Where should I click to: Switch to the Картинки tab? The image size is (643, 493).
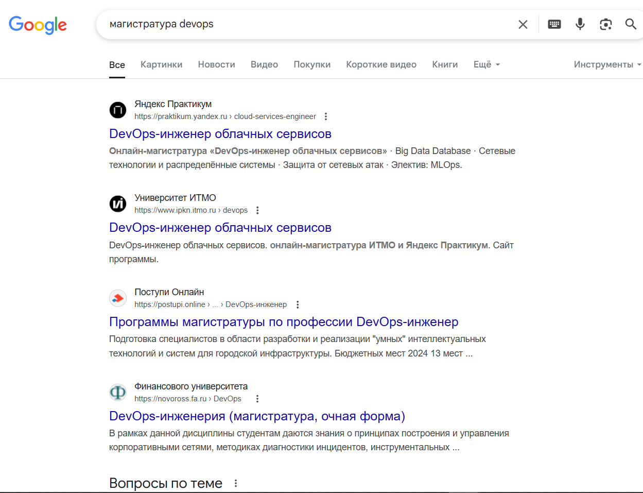(162, 64)
